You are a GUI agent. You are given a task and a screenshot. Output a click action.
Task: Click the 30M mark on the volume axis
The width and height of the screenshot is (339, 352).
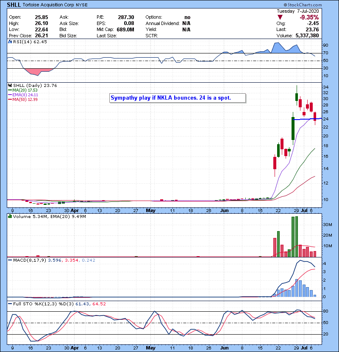[x=328, y=225]
